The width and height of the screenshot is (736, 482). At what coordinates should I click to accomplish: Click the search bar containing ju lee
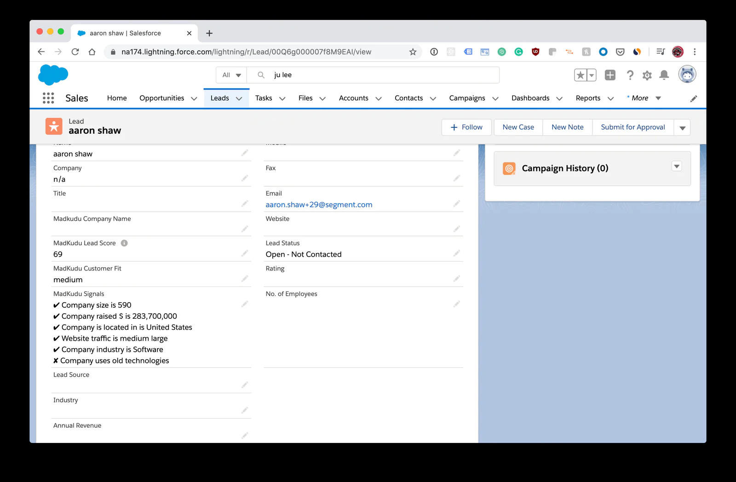click(373, 75)
